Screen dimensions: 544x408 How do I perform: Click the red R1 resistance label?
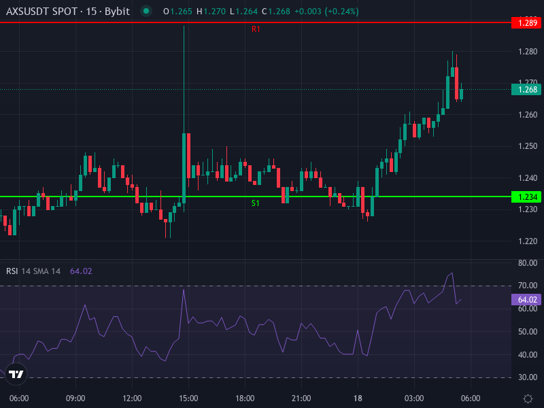[x=257, y=29]
